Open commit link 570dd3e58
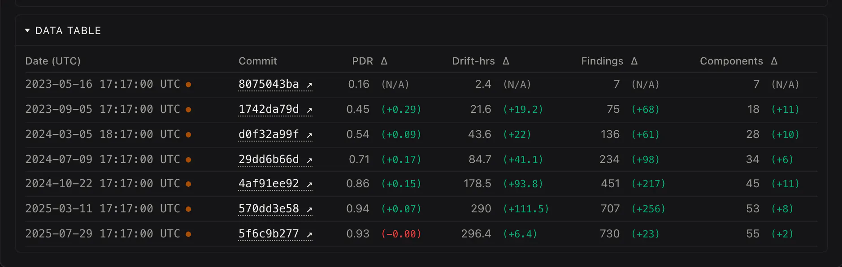The image size is (842, 267). pyautogui.click(x=275, y=209)
